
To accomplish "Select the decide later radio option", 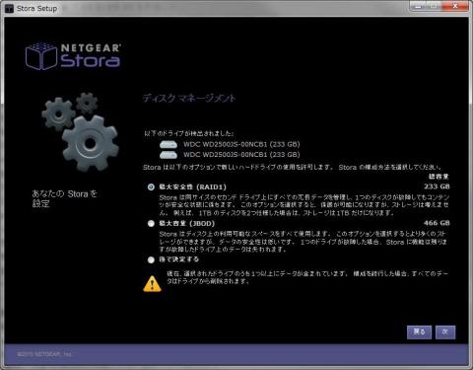I will coord(151,259).
